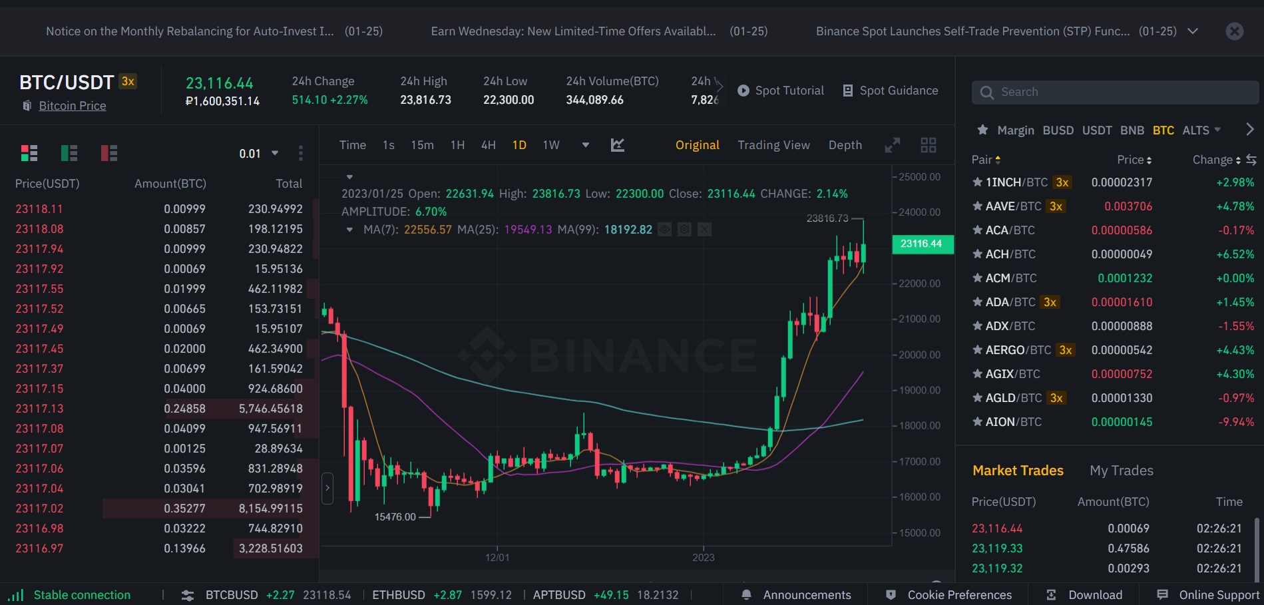Open the My Trades tab
This screenshot has height=605, width=1264.
(1122, 471)
